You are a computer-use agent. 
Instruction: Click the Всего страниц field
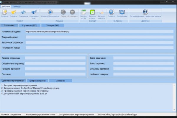click(x=143, y=63)
